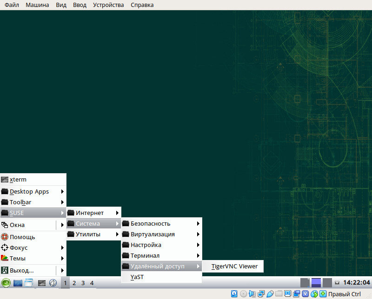Select the SUSE menu entry

coord(33,213)
